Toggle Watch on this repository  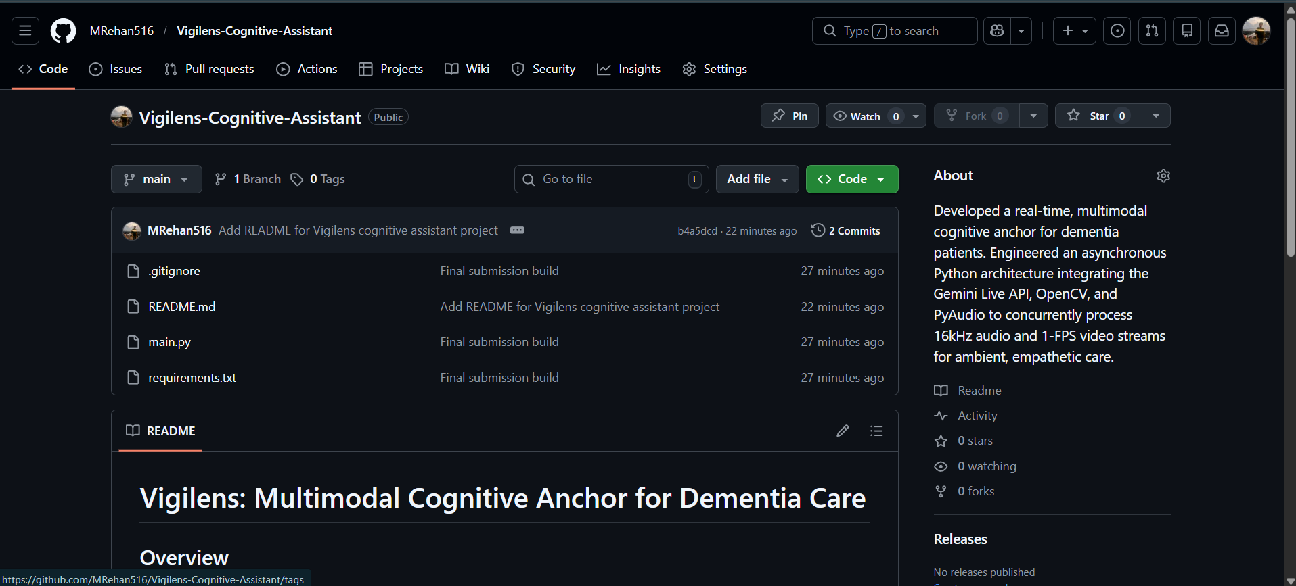coord(866,116)
